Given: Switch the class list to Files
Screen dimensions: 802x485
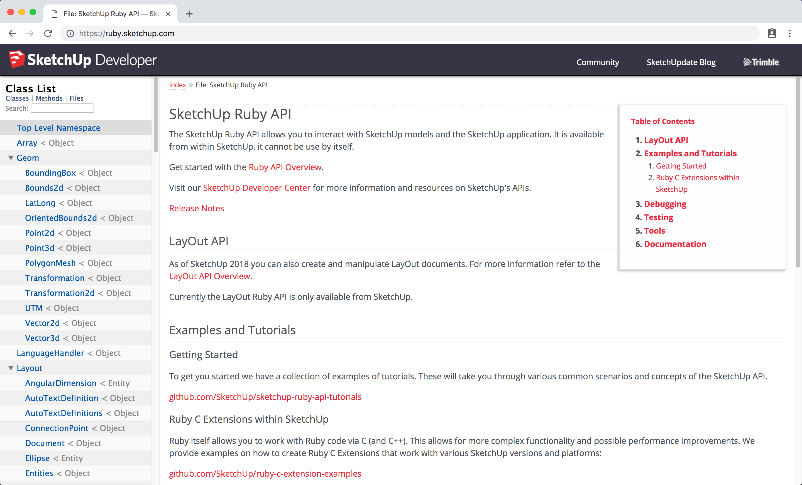Looking at the screenshot, I should (76, 98).
